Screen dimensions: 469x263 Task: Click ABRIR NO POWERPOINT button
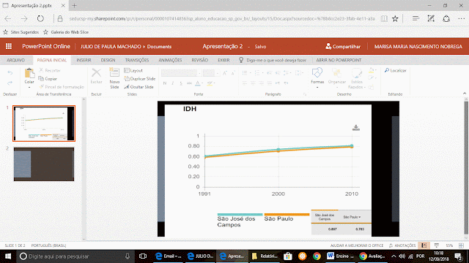coord(339,60)
